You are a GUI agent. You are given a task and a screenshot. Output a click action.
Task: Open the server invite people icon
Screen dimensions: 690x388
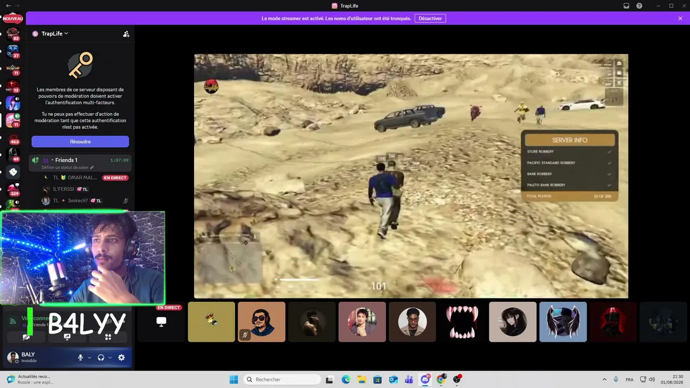coord(126,34)
